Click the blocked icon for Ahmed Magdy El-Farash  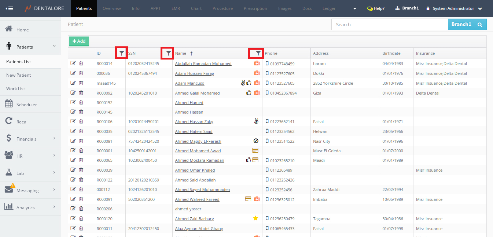pos(256,141)
